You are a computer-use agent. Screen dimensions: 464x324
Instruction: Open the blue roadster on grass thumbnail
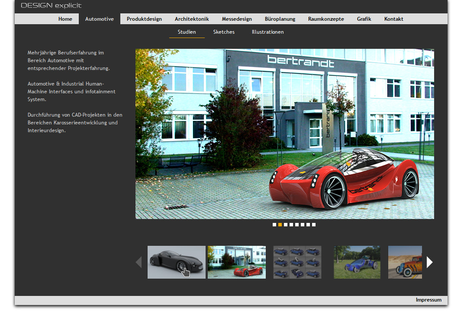357,262
